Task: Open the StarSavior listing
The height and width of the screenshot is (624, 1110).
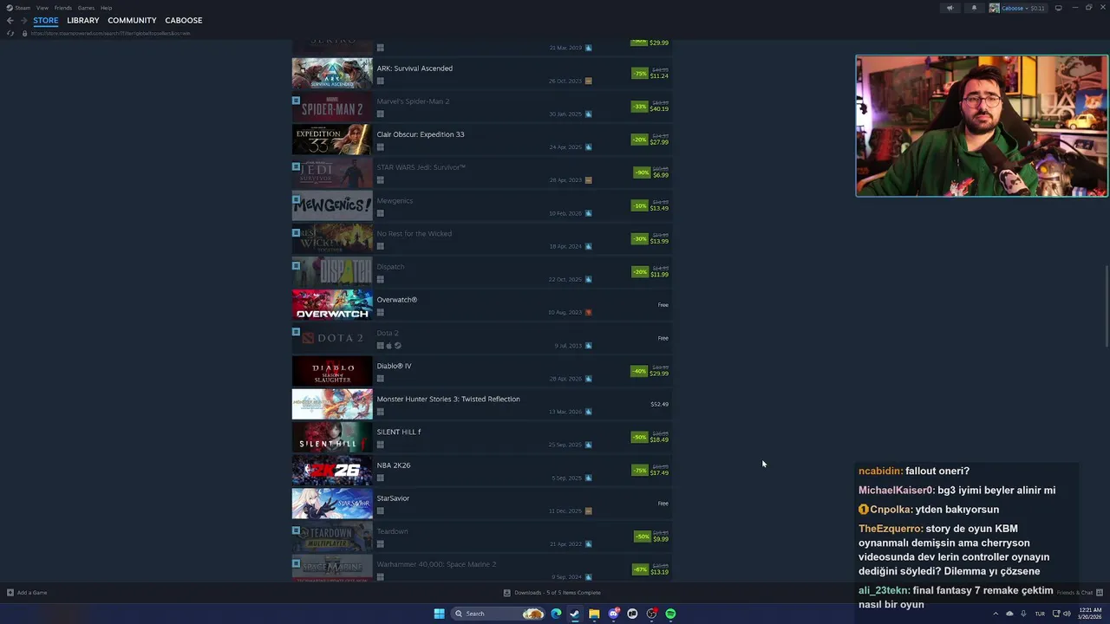Action: (x=481, y=504)
